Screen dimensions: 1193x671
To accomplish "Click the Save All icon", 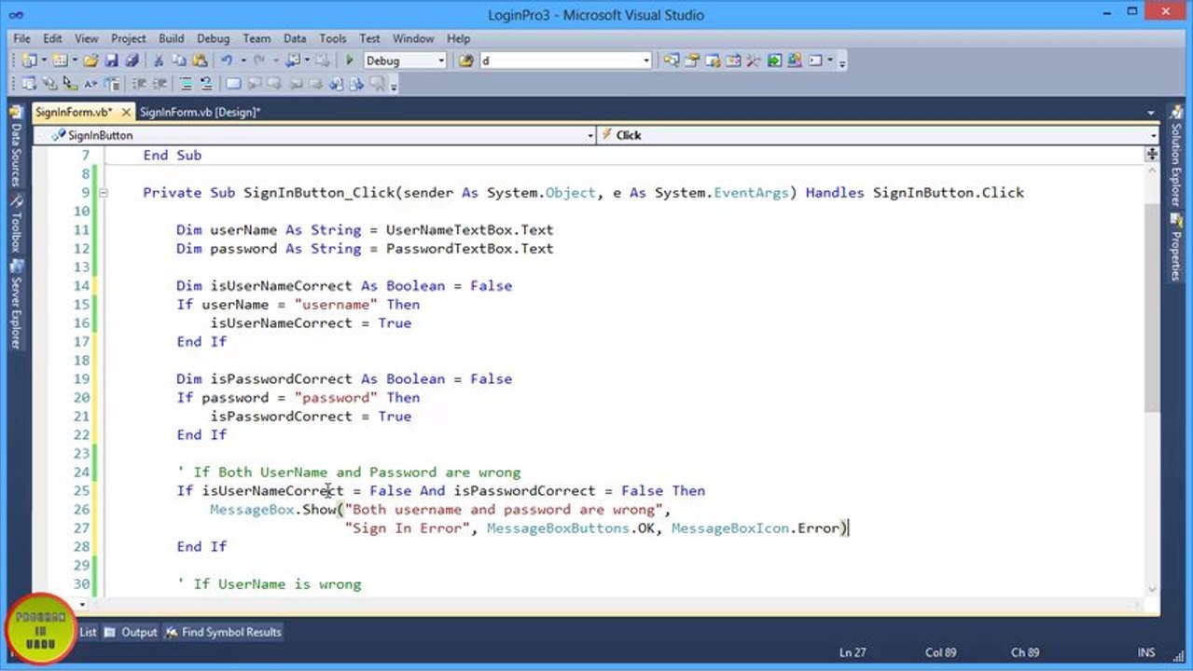I will pos(132,61).
